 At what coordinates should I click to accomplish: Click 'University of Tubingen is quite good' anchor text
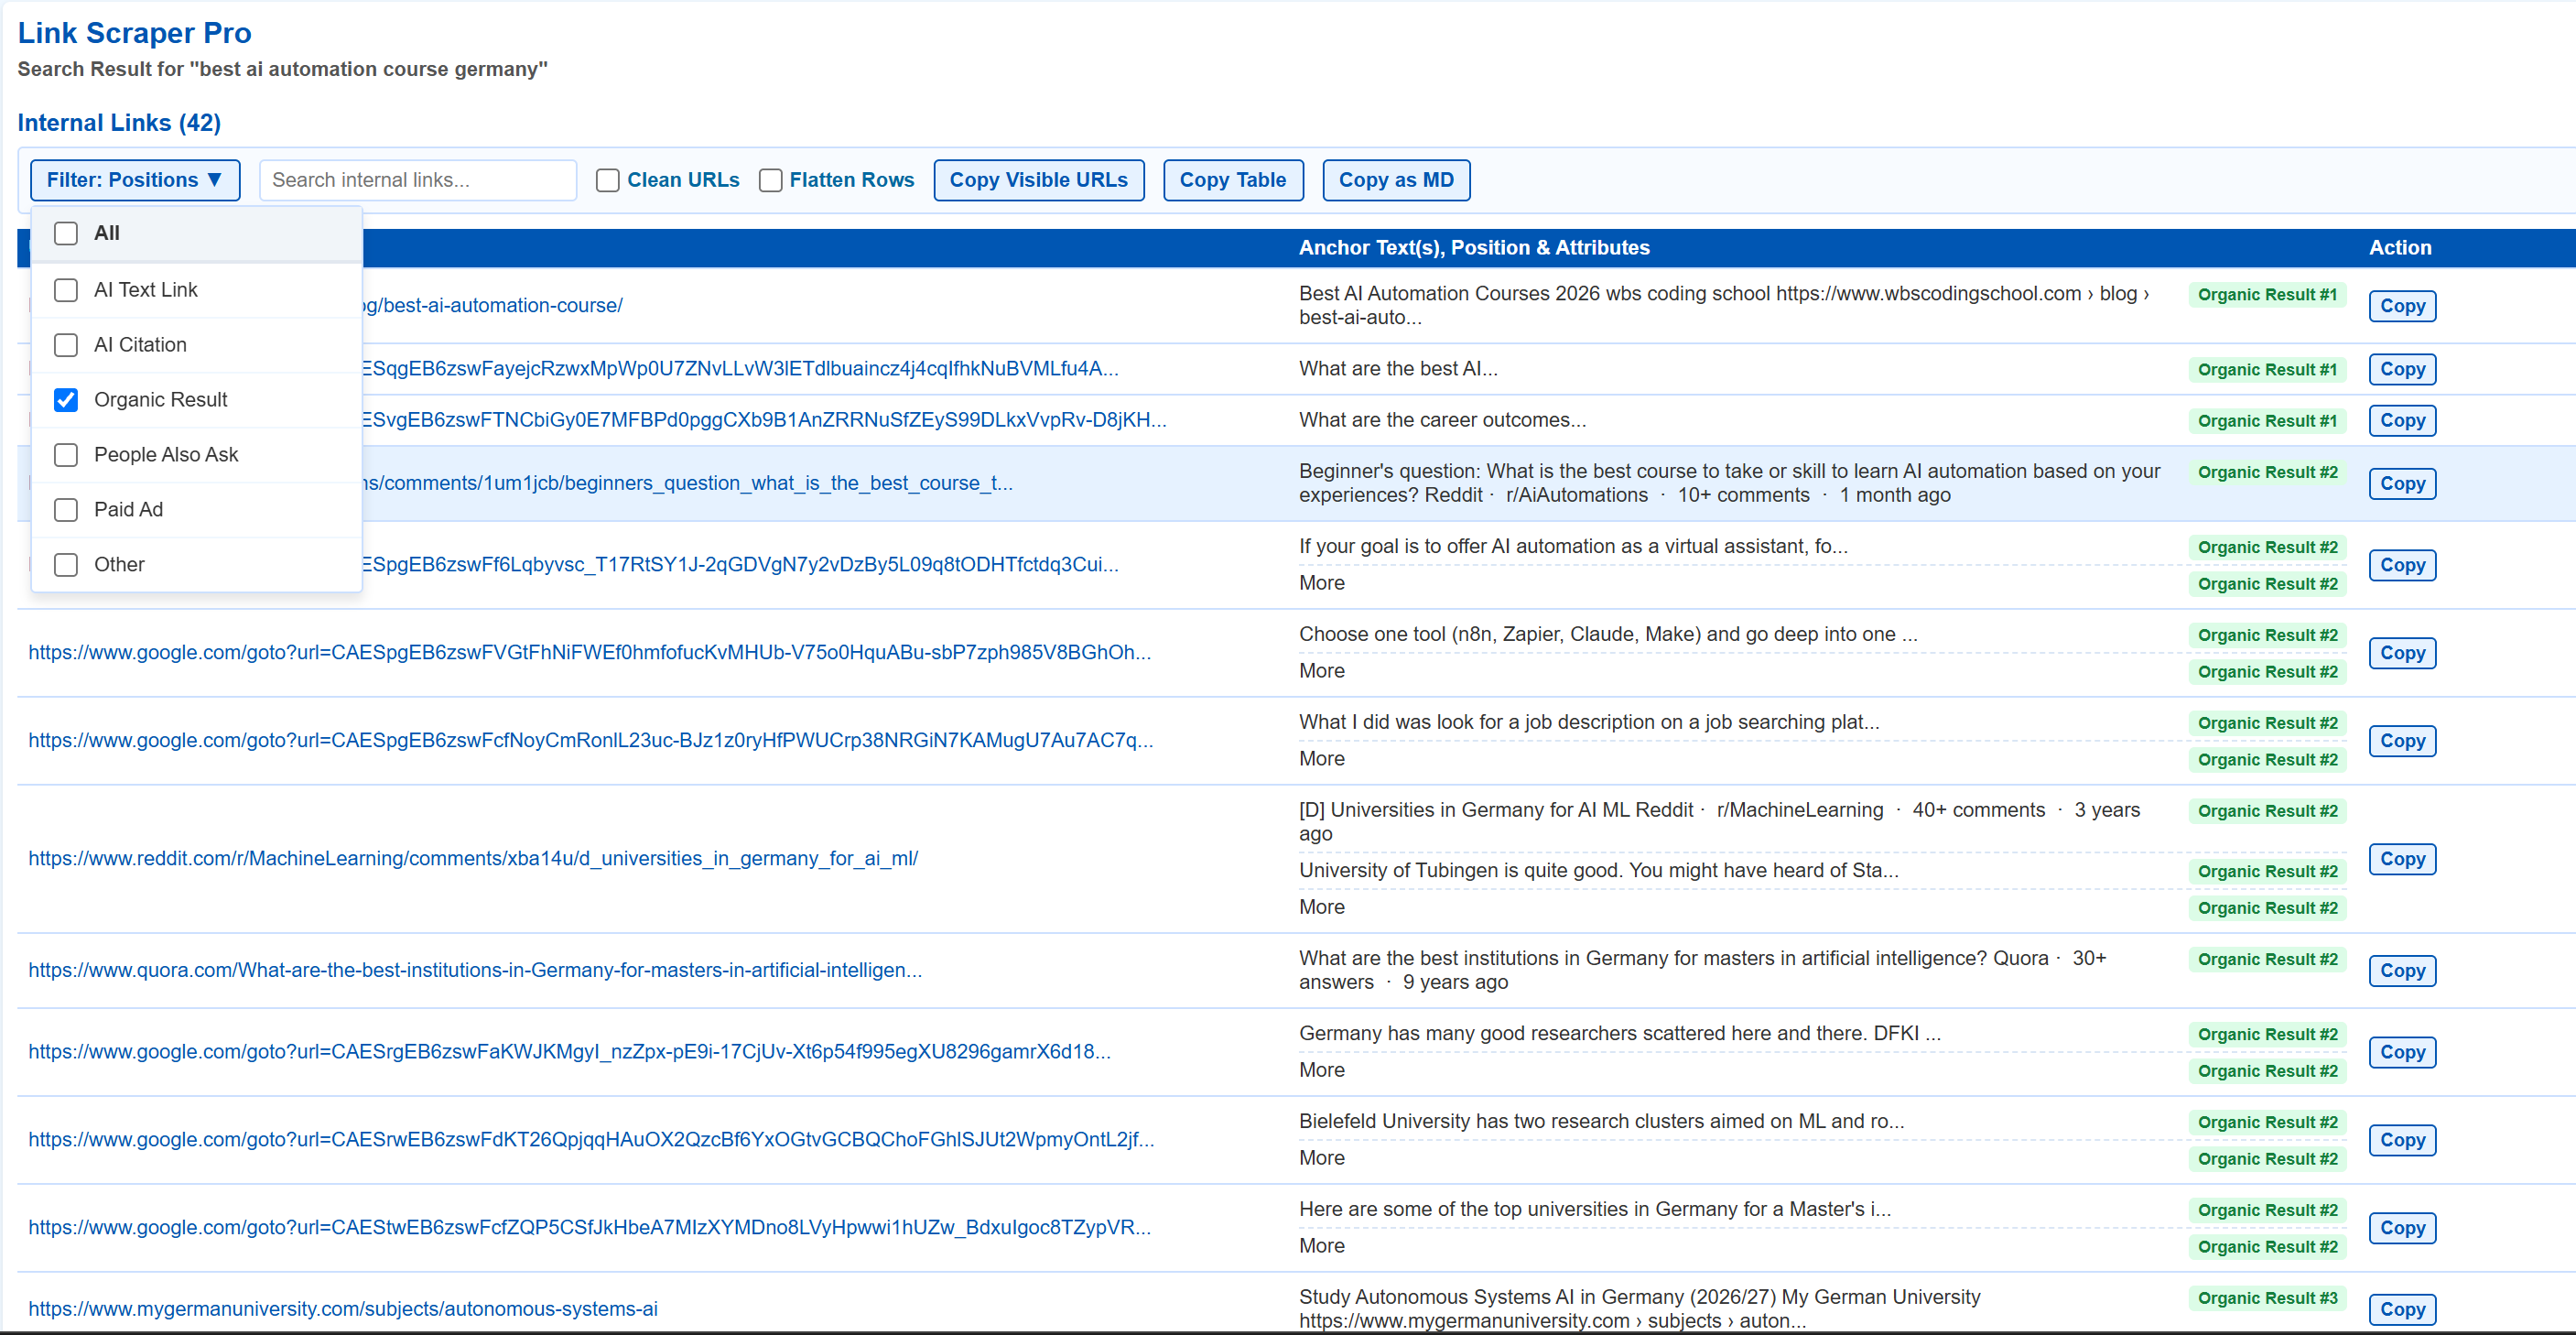[1598, 871]
